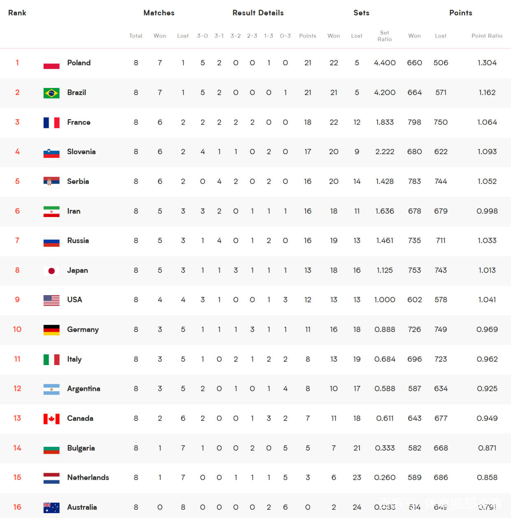
Task: Open the Iran team name
Action: [x=74, y=211]
